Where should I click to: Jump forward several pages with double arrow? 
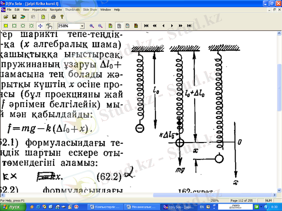coord(180,26)
